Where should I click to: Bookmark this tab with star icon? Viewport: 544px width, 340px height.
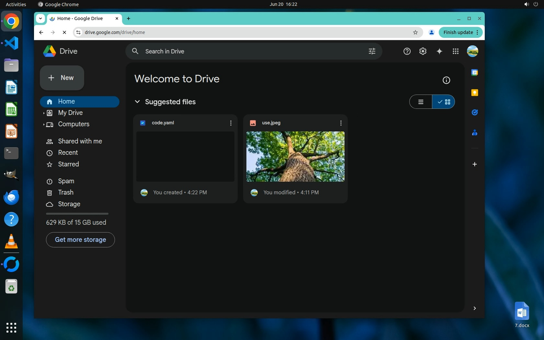(x=415, y=32)
